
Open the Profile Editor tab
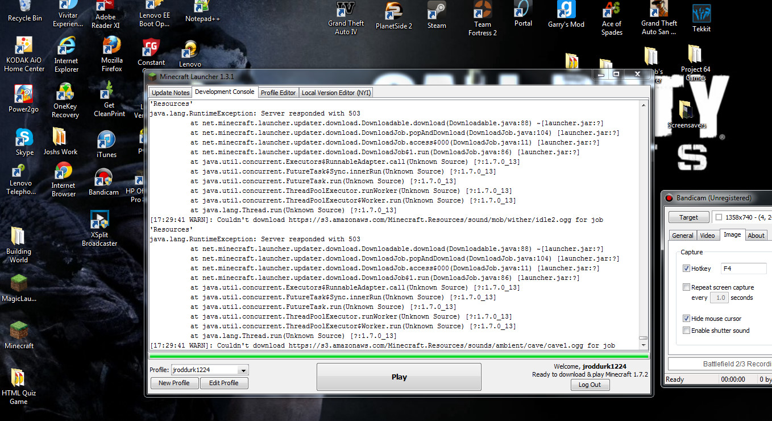(x=278, y=93)
